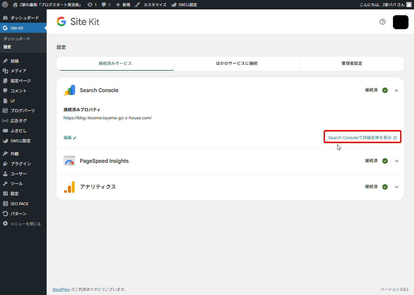Click the green check for PageSpeed Insights
The width and height of the screenshot is (414, 295).
(x=385, y=161)
